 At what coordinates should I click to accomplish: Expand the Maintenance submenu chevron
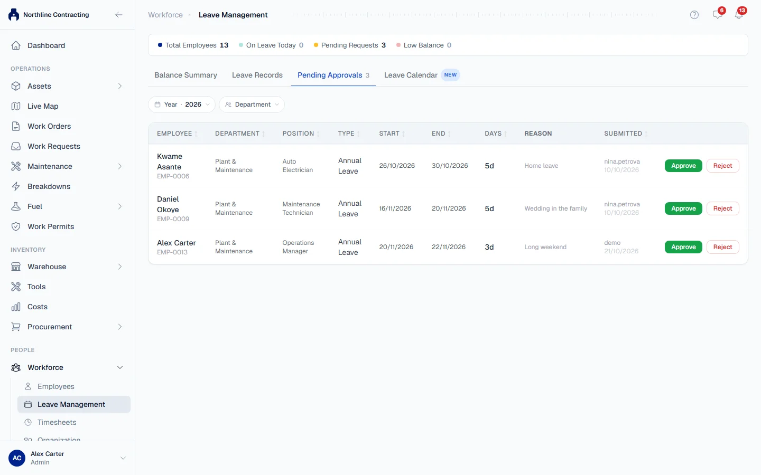click(120, 166)
